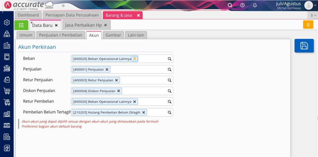
Task: Click inside Pembelian Belum Tertagih field
Action: [122, 112]
